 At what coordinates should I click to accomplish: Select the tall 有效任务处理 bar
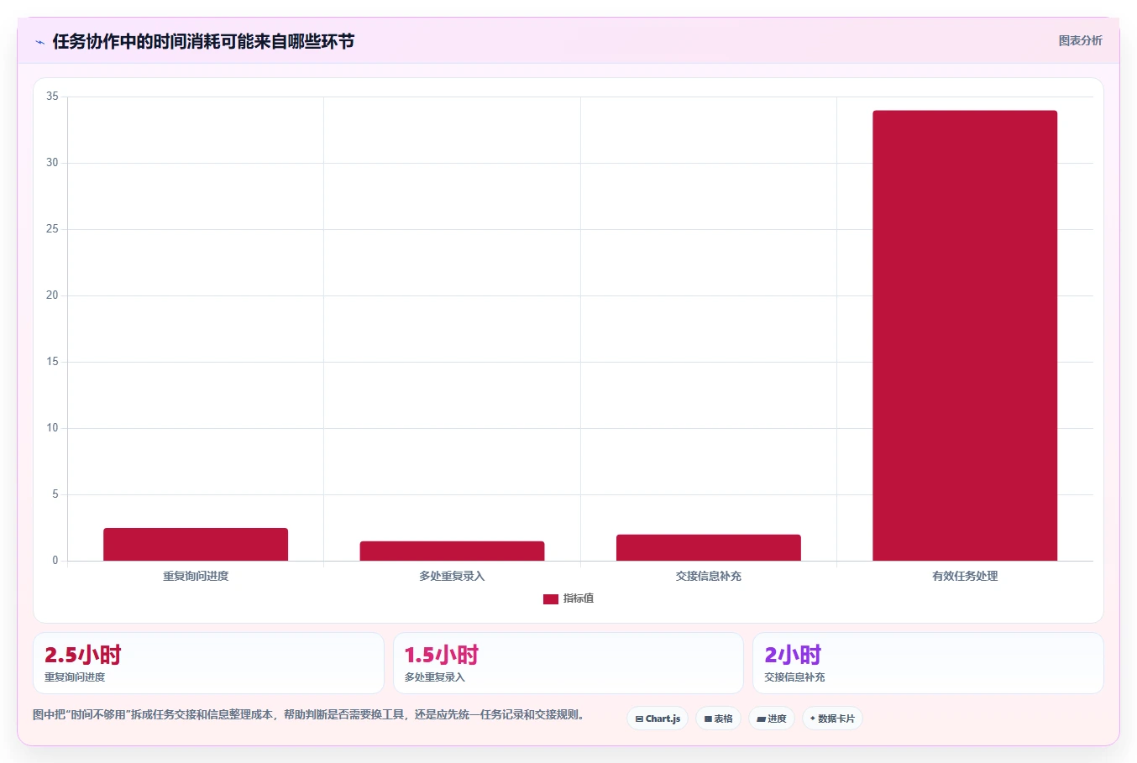pos(965,336)
